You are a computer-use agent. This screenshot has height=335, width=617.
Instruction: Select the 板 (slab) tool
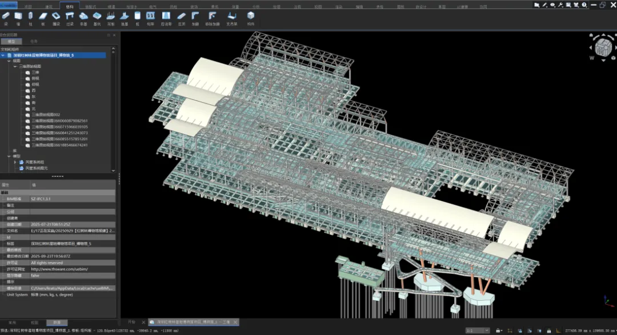[43, 18]
